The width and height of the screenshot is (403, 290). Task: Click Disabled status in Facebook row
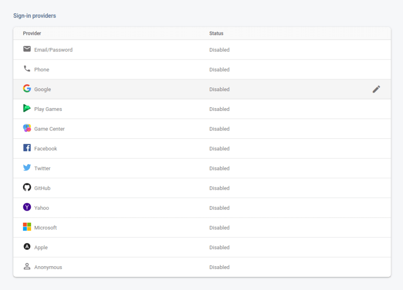(x=219, y=148)
